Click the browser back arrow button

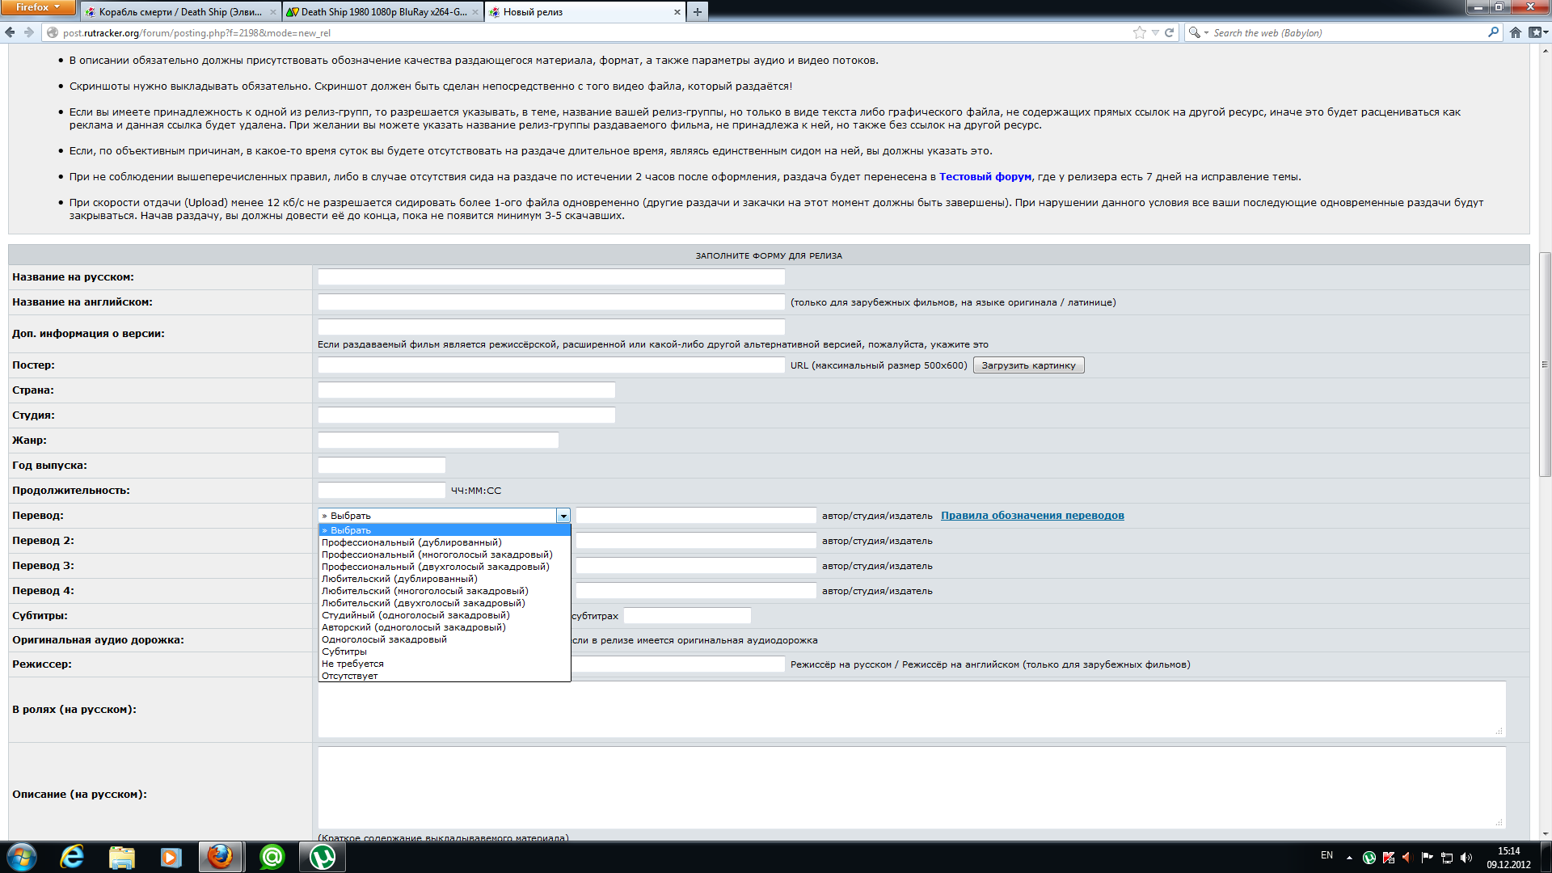(x=10, y=32)
